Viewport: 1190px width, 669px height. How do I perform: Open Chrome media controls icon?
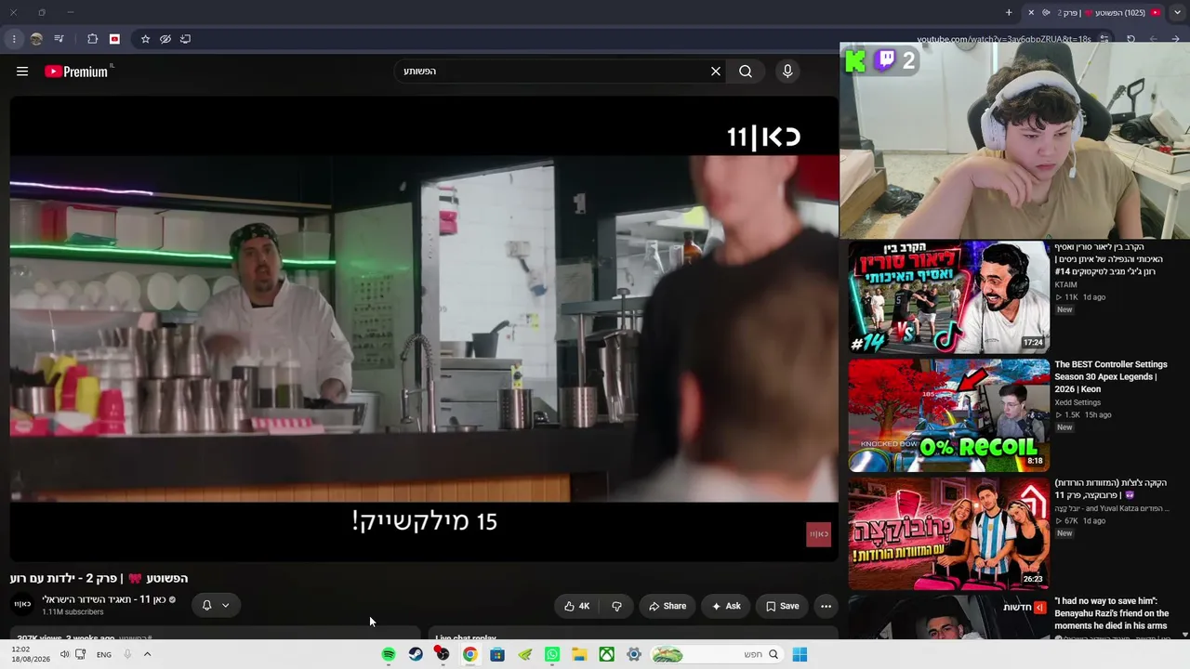59,39
